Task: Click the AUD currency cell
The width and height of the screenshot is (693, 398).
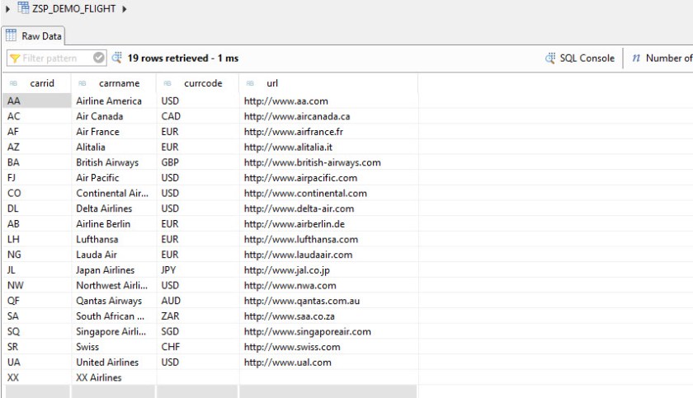Action: point(197,301)
